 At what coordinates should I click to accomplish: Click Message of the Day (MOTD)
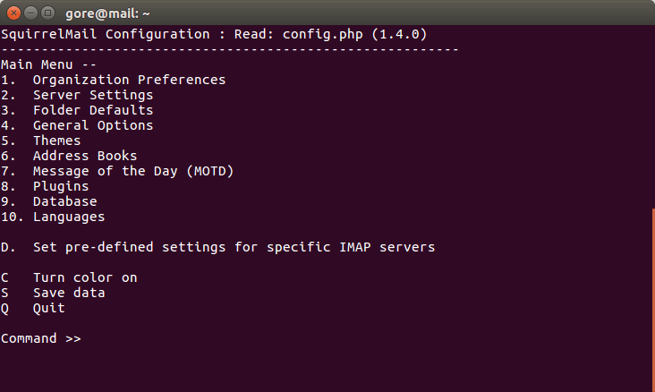point(132,171)
